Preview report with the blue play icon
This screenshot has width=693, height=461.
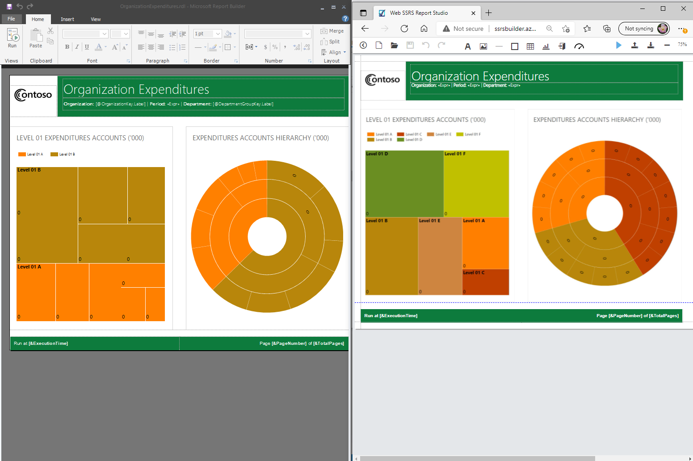pos(618,45)
